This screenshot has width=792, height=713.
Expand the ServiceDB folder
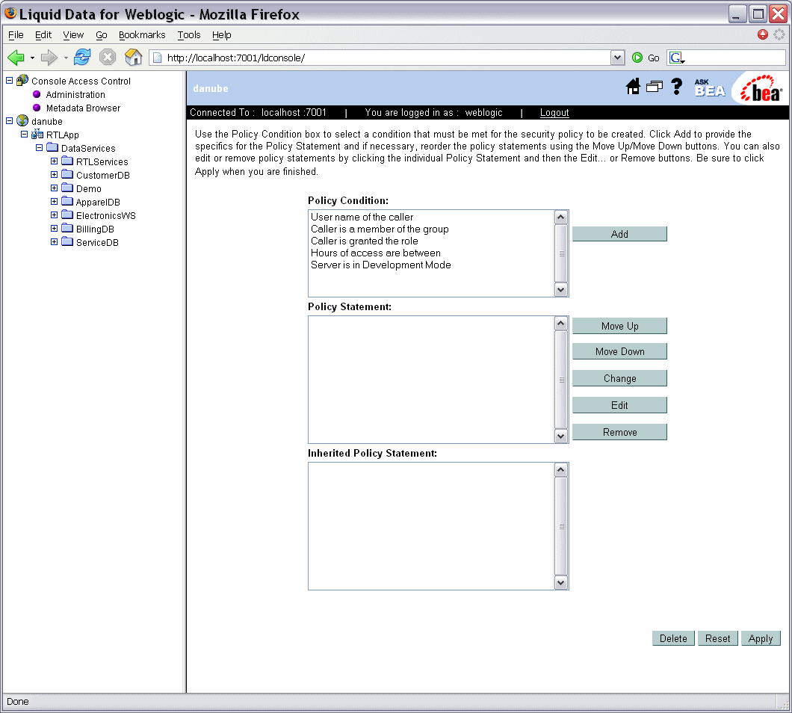[x=54, y=242]
